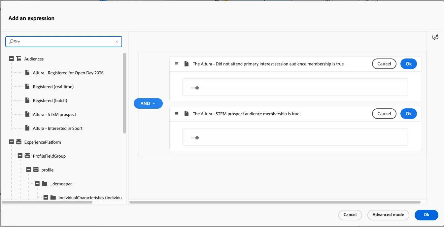Collapse the Audiences tree node
444x227 pixels.
(12, 59)
